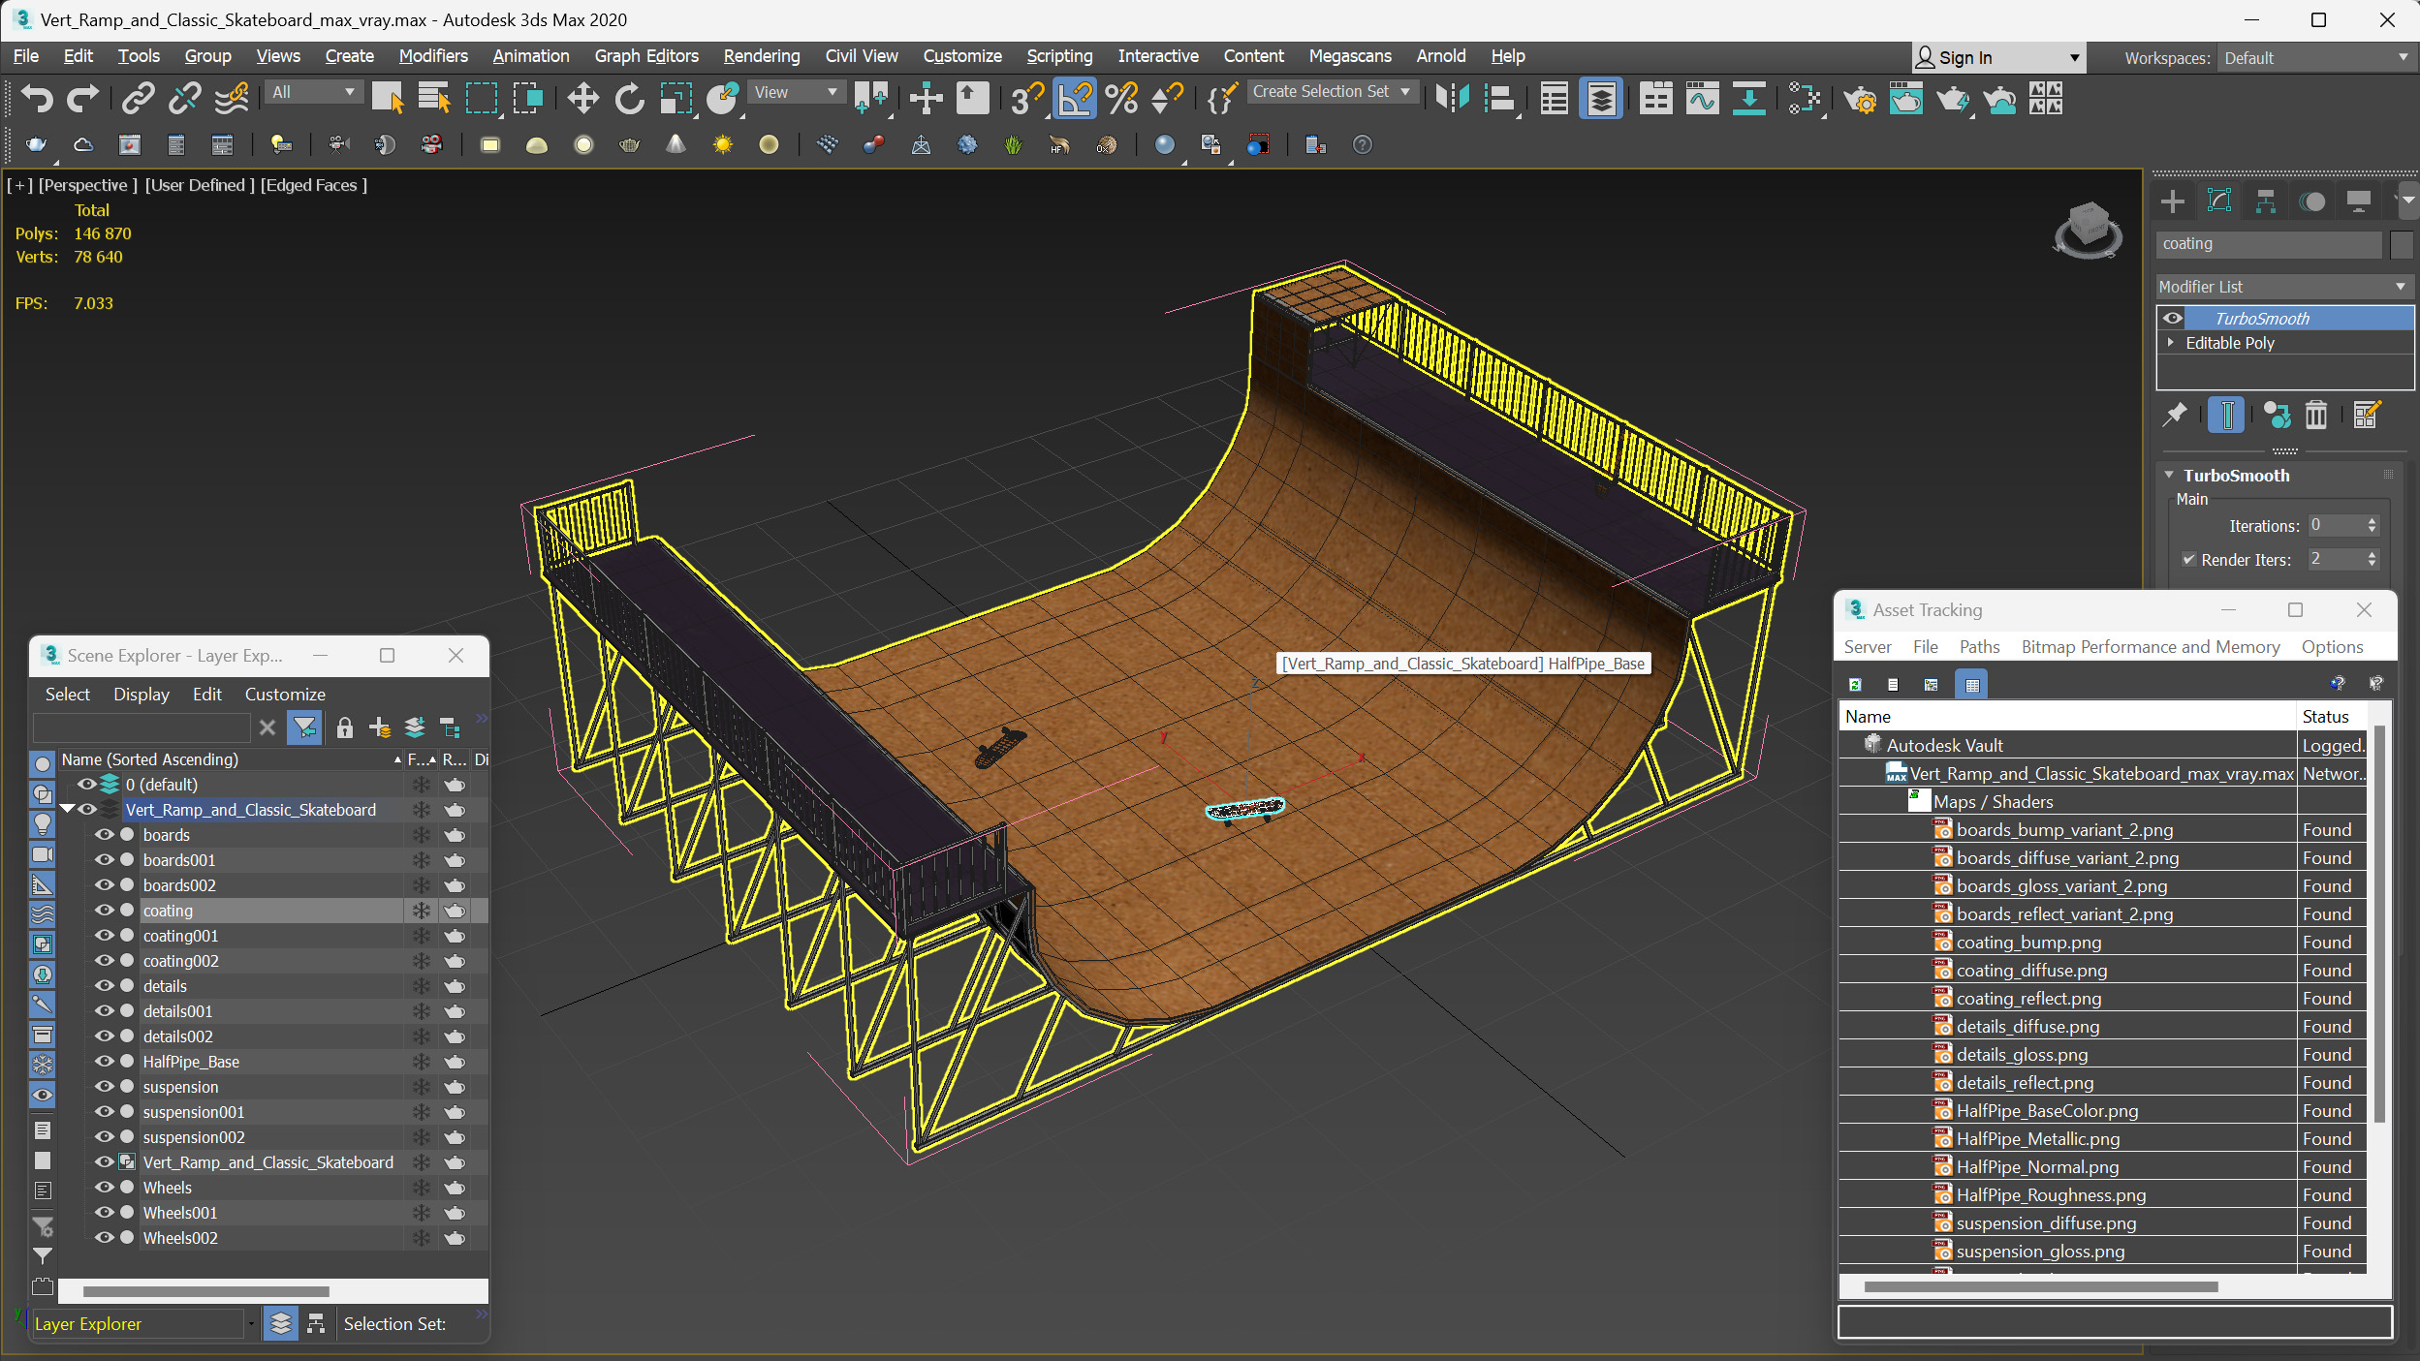Toggle HalfPipe_Base visibility eye

click(x=104, y=1061)
